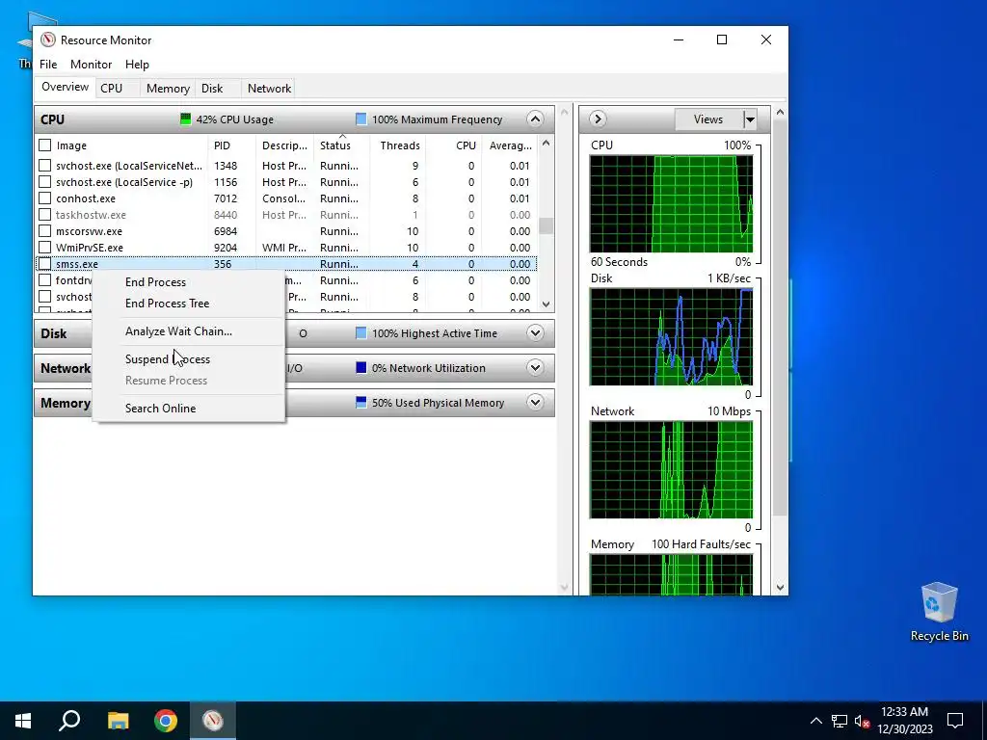Click the Disk activity graph
This screenshot has height=740, width=987.
click(x=671, y=336)
